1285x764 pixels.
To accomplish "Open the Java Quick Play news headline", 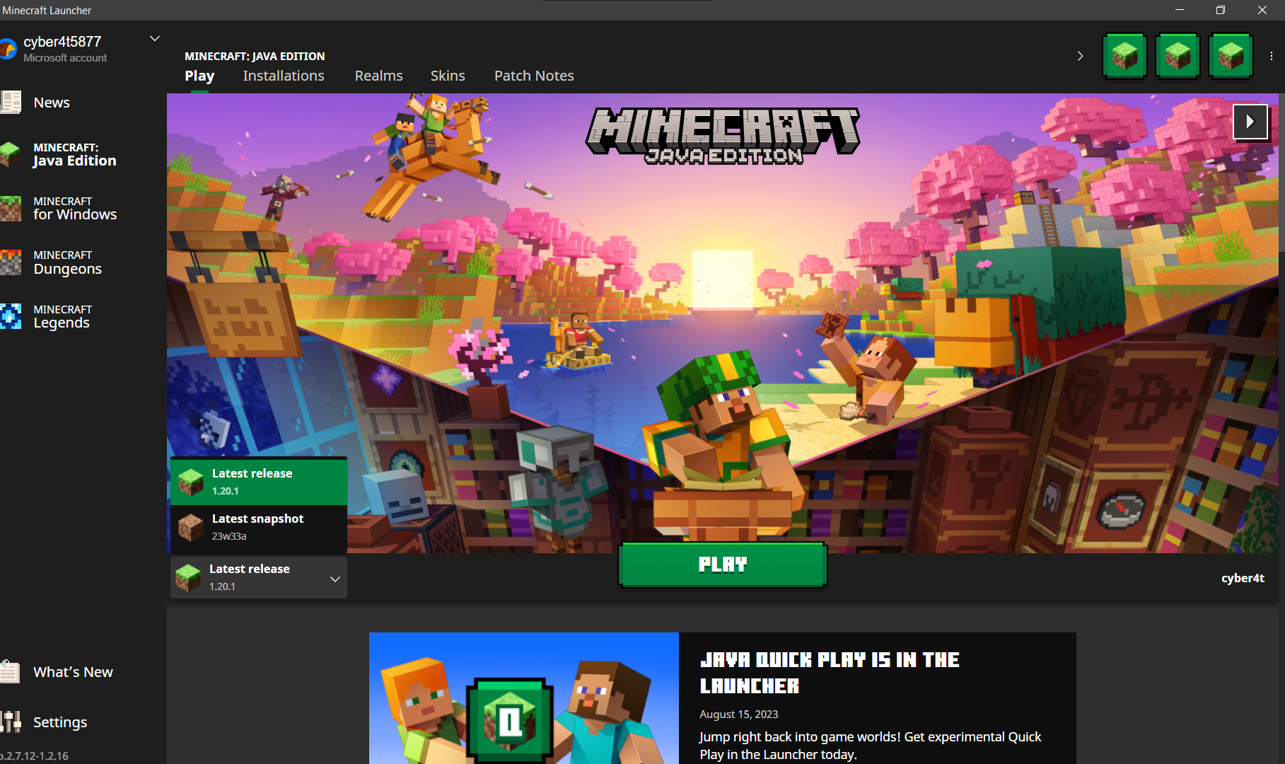I will coord(830,673).
